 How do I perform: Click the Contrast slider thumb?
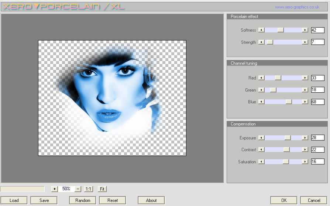point(286,150)
